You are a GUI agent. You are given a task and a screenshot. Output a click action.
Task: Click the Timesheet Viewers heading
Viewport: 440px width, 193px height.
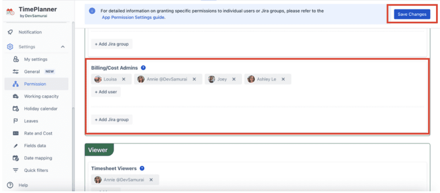click(114, 168)
